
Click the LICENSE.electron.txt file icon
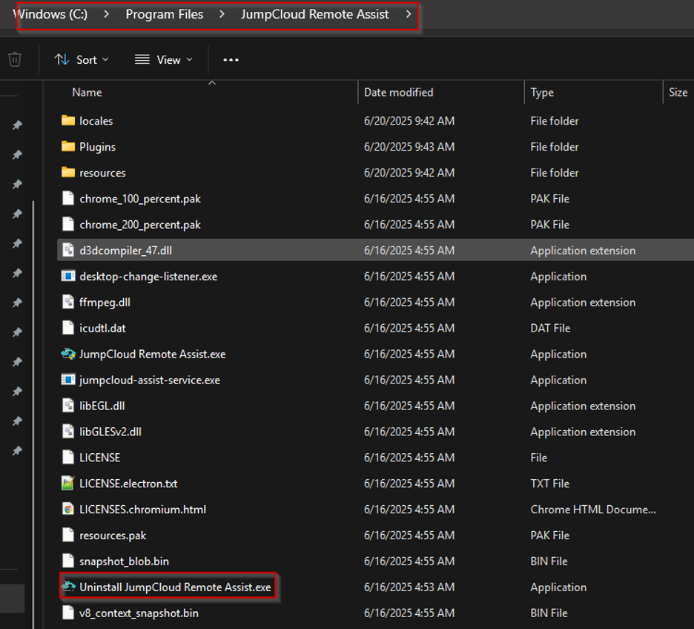(x=68, y=484)
